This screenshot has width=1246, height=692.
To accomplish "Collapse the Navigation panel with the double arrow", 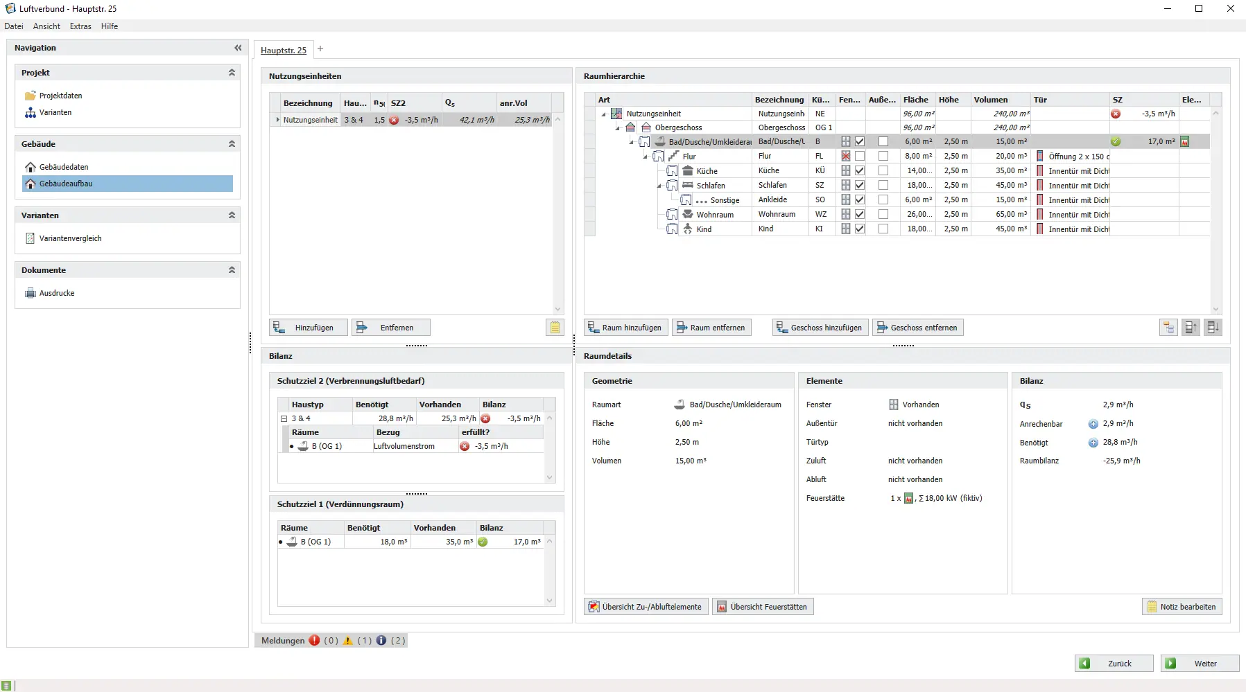I will (238, 48).
